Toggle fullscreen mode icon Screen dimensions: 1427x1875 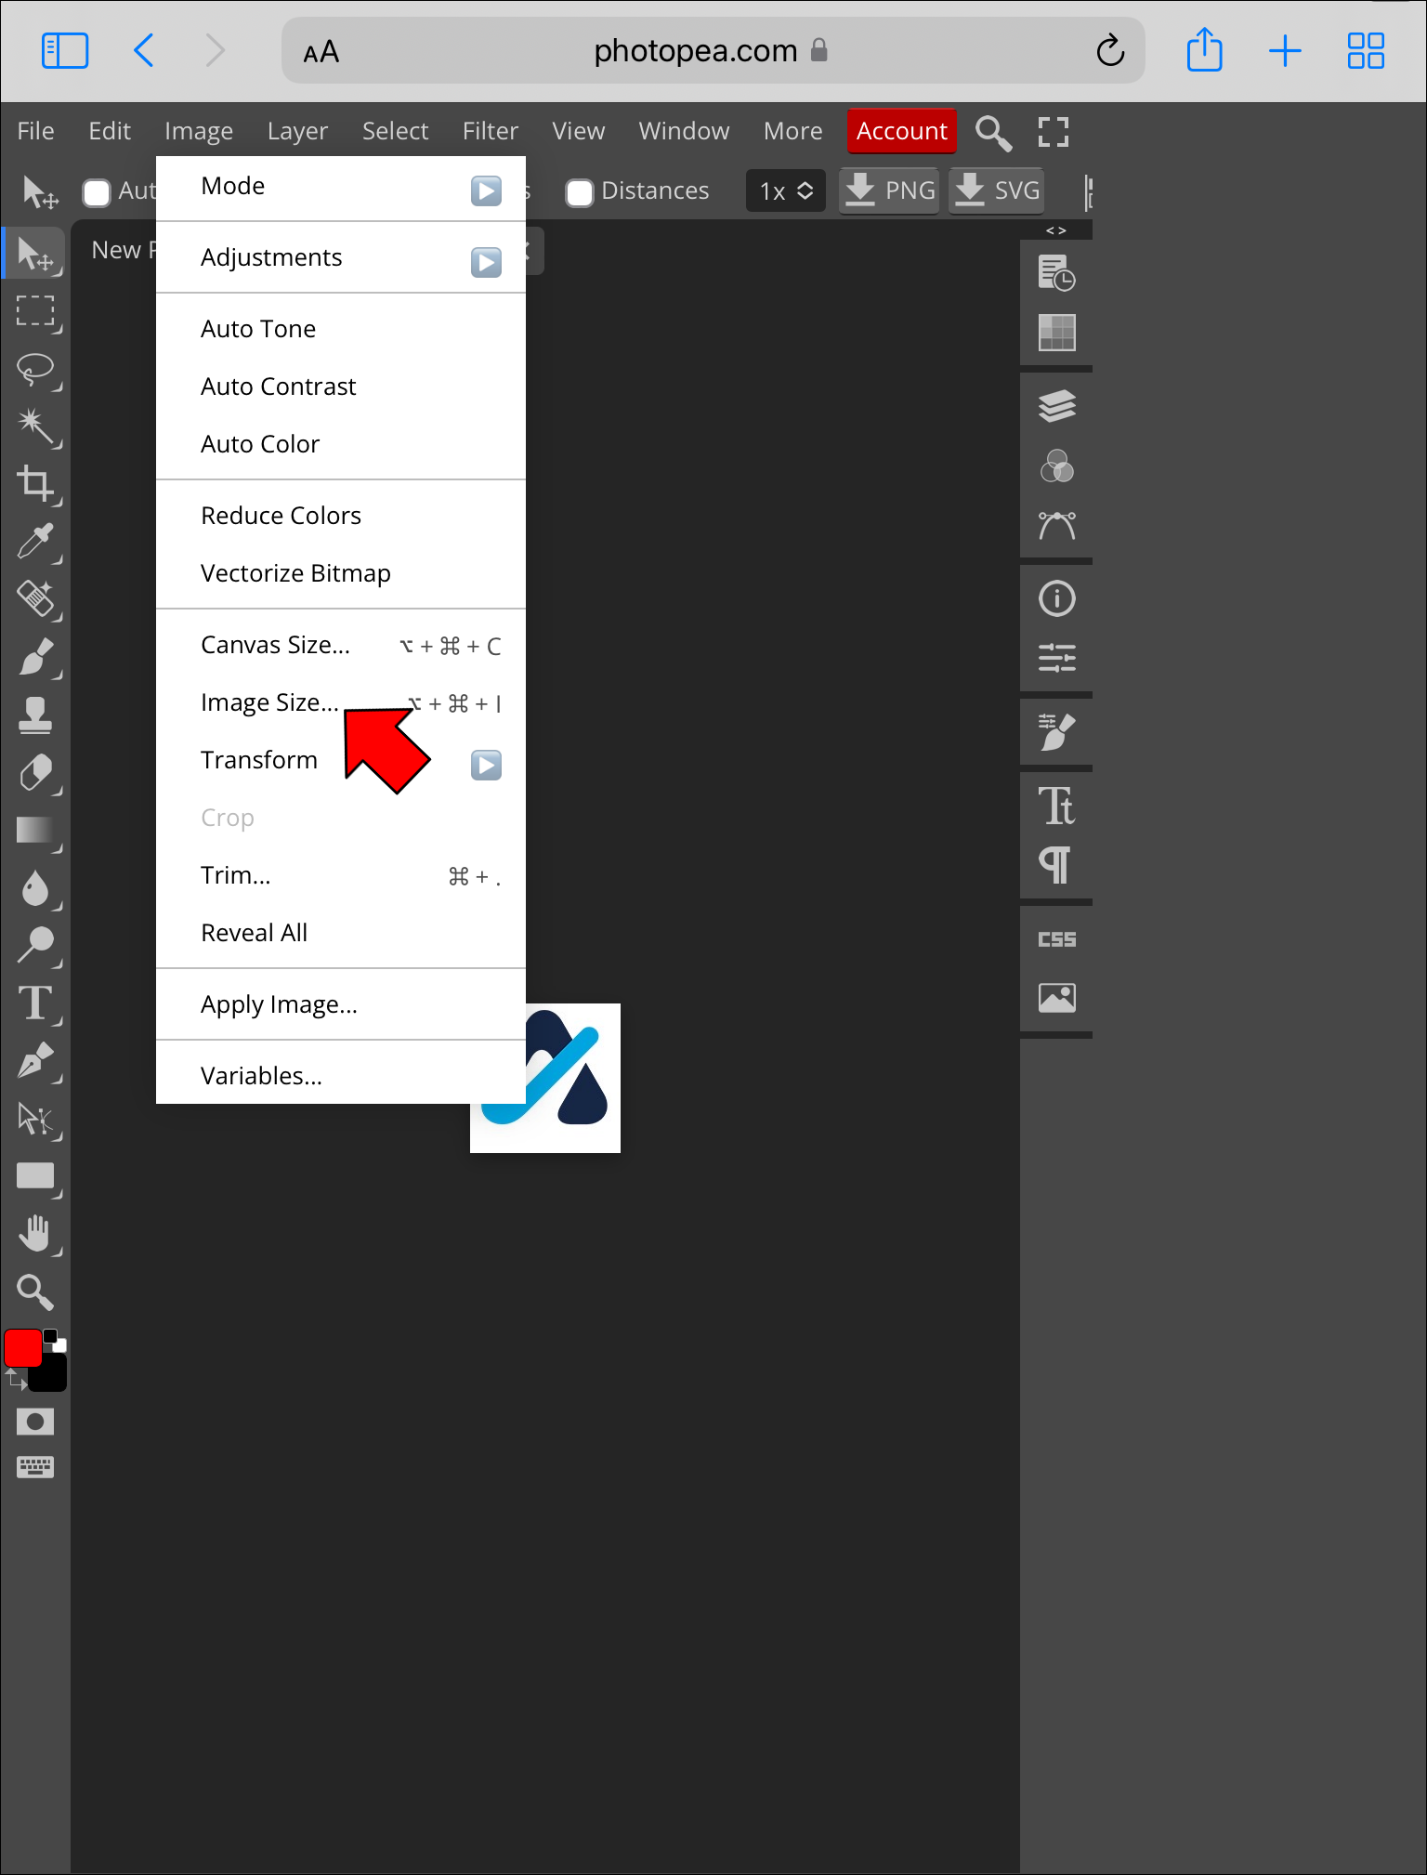(x=1053, y=132)
